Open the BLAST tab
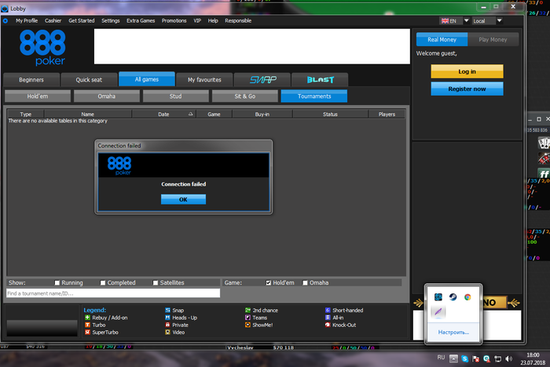Image resolution: width=550 pixels, height=367 pixels. point(320,79)
